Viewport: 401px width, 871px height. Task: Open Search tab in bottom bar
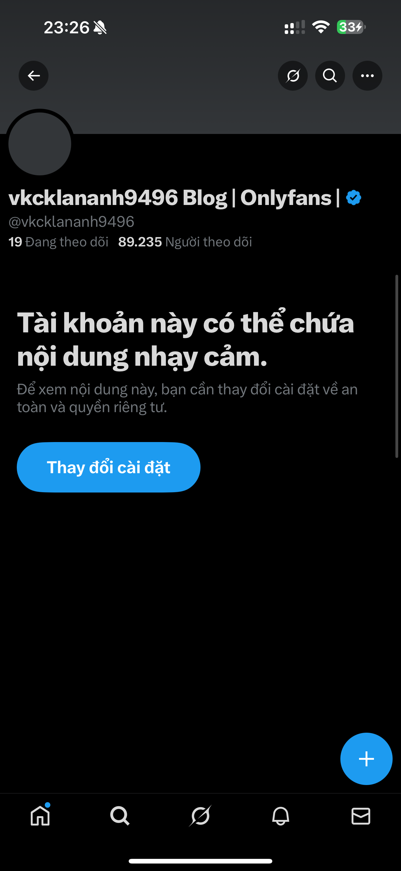[120, 816]
